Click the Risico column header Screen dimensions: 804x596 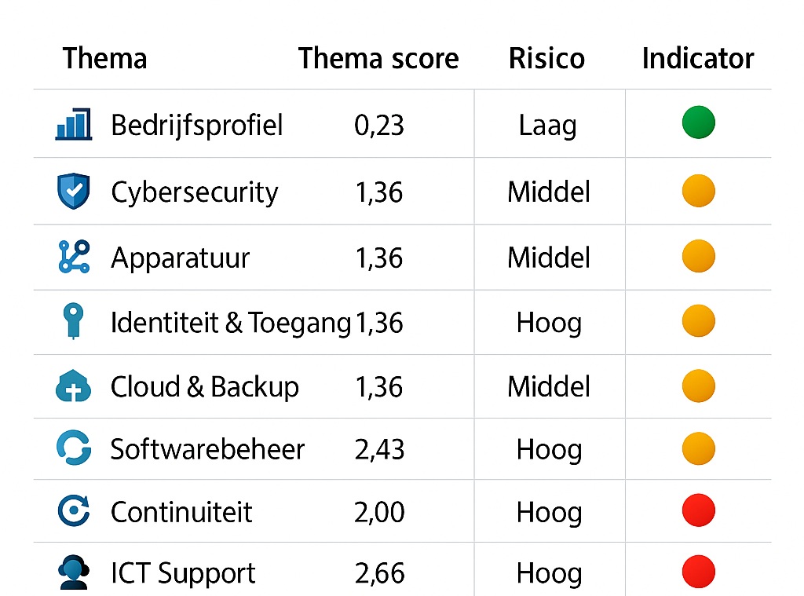tap(546, 58)
